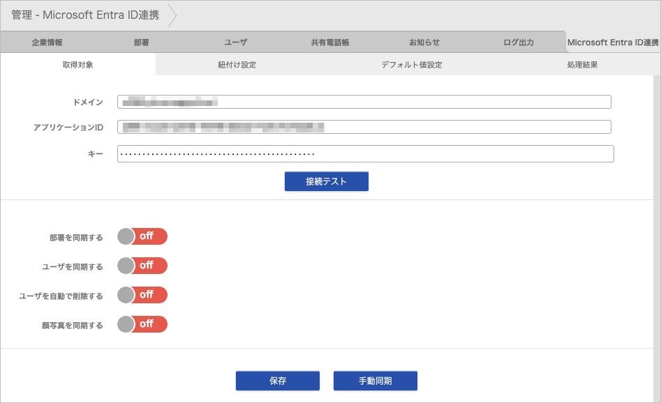The image size is (661, 403).
Task: Click the ユーザを同期する label
Action: 73,267
